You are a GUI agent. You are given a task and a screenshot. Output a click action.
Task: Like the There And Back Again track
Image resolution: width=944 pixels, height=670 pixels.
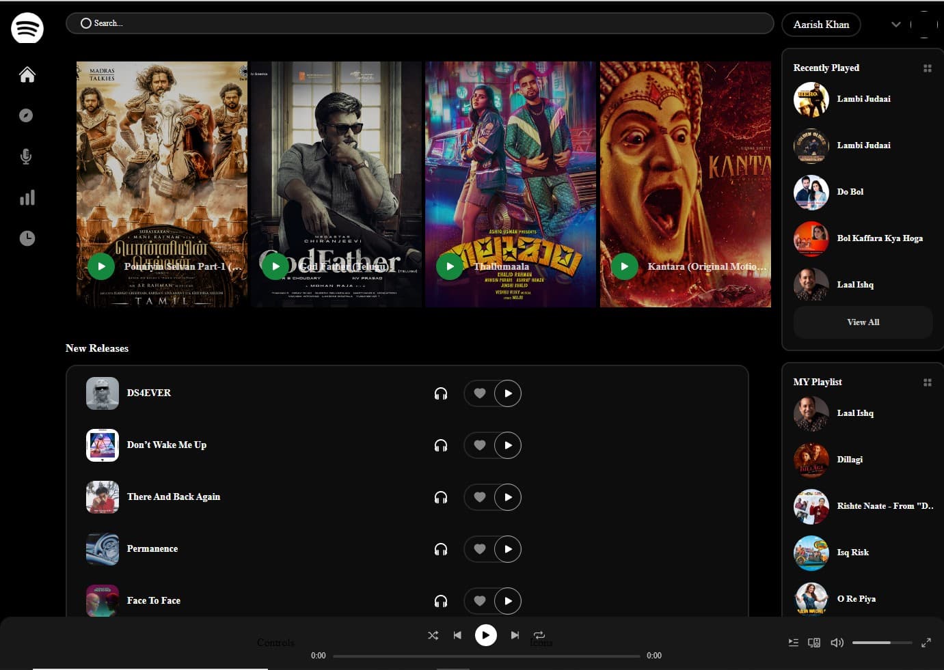[x=480, y=497]
